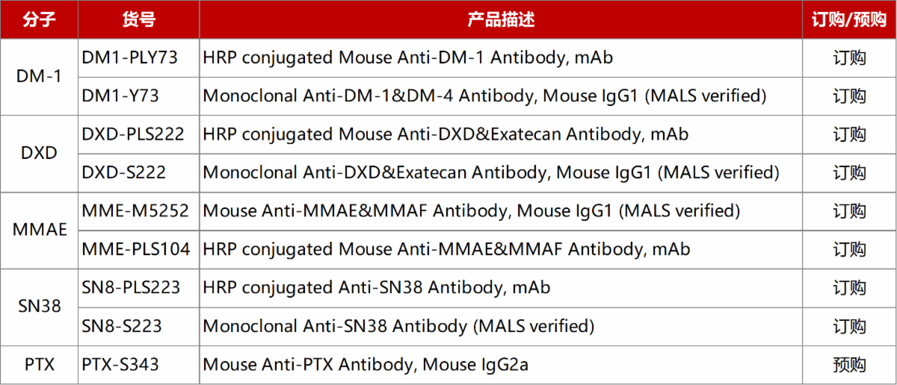The width and height of the screenshot is (897, 385).
Task: Click the MMAE molecule cell
Action: point(39,231)
